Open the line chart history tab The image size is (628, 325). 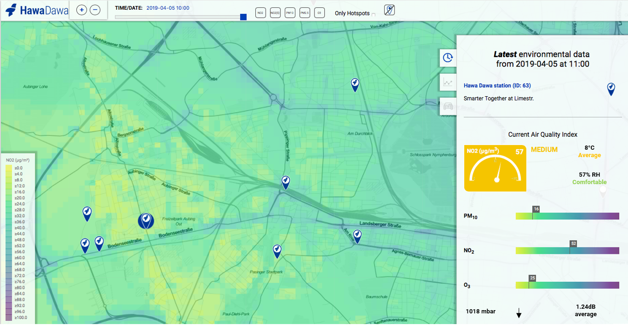tap(448, 82)
